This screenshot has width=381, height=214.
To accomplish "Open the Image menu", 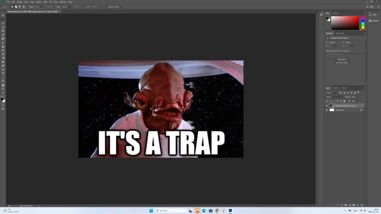I will pyautogui.click(x=19, y=1).
